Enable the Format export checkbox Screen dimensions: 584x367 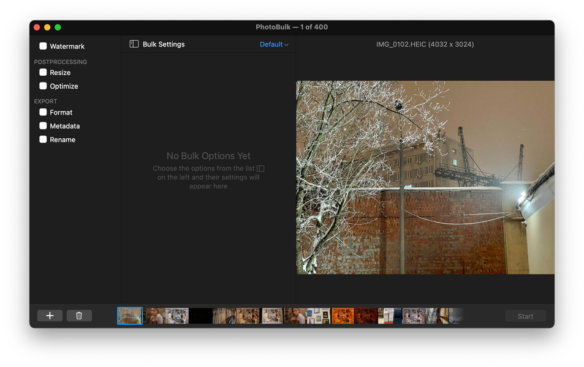44,112
